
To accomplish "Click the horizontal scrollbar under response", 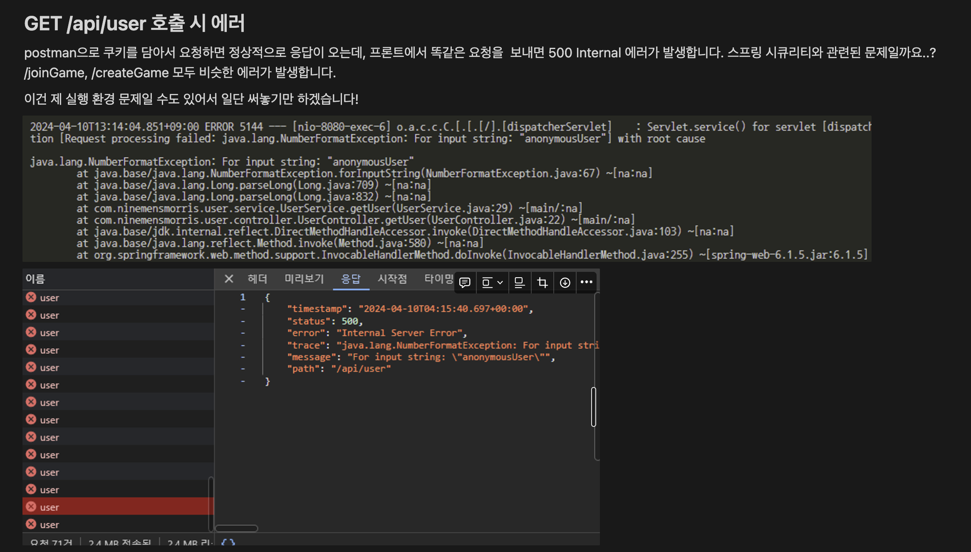I will [x=236, y=528].
